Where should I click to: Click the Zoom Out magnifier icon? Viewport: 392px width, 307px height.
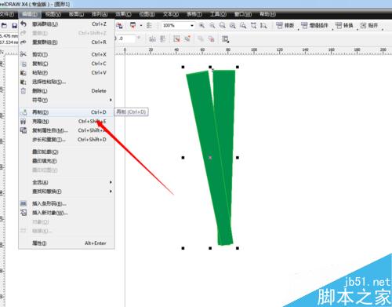pos(212,25)
